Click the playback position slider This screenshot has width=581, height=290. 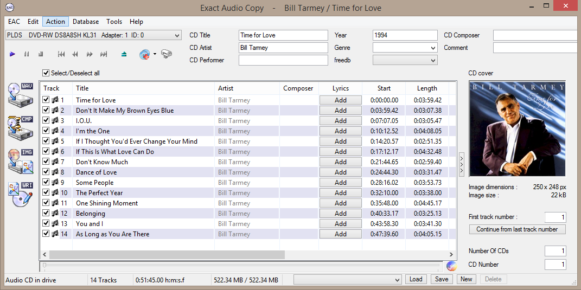point(241,265)
